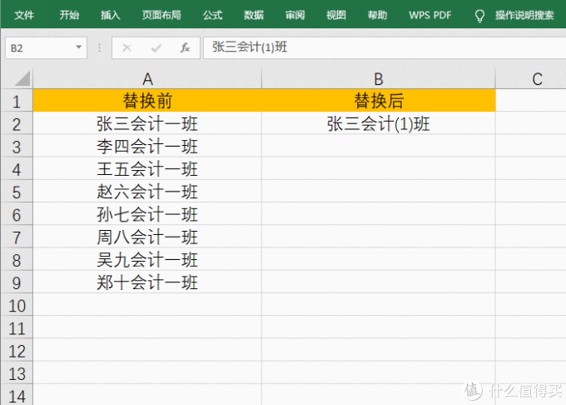Image resolution: width=566 pixels, height=405 pixels.
Task: Select cell B2 张三会计(1)班
Action: (378, 124)
